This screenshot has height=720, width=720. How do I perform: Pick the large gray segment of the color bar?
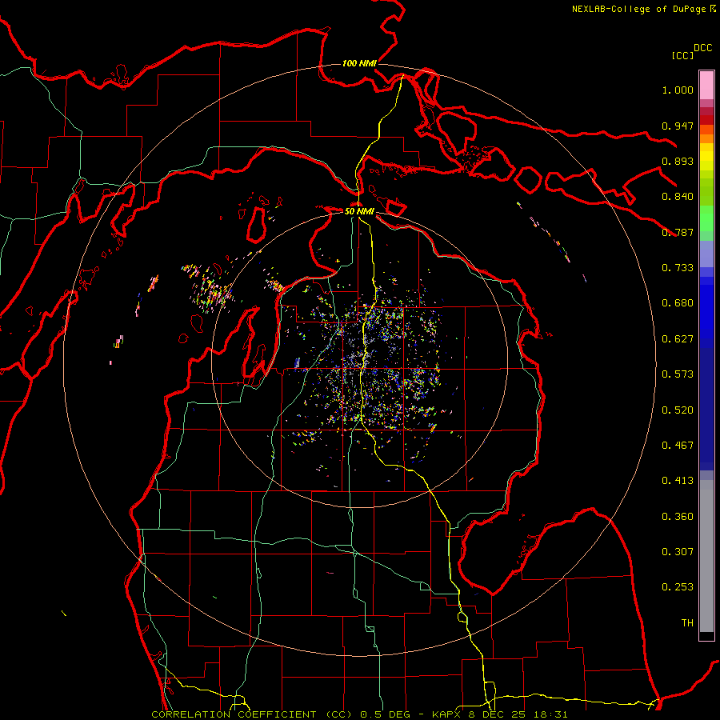(x=706, y=556)
